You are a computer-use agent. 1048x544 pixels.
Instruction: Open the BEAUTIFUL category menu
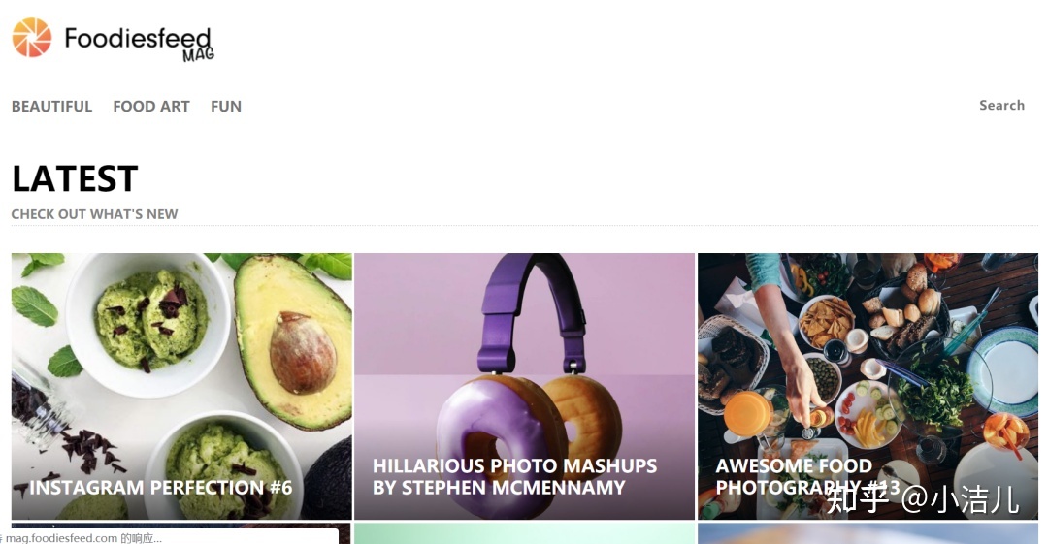click(51, 107)
